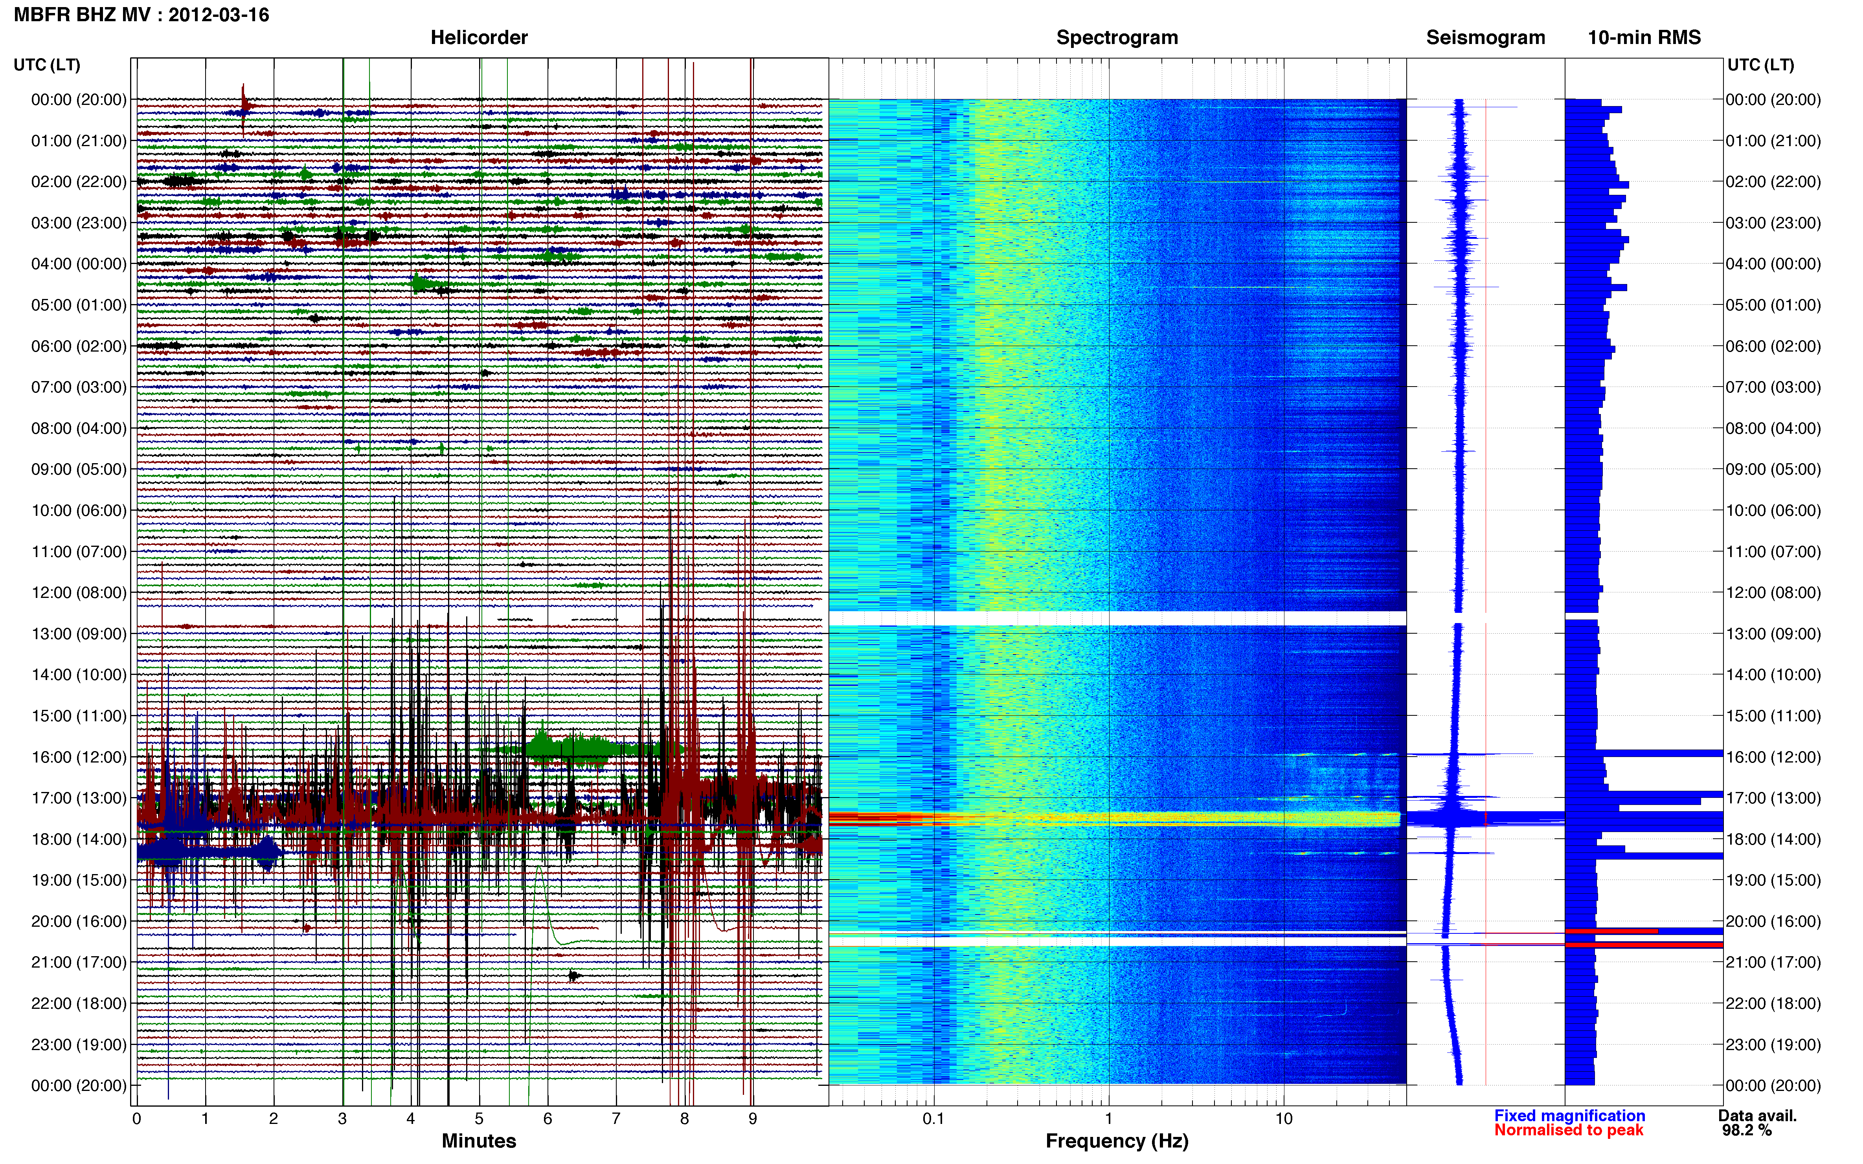Click 'UTC (LT)' label beside the Helicorder axis
Screen dimensions: 1863x1164
coord(47,65)
